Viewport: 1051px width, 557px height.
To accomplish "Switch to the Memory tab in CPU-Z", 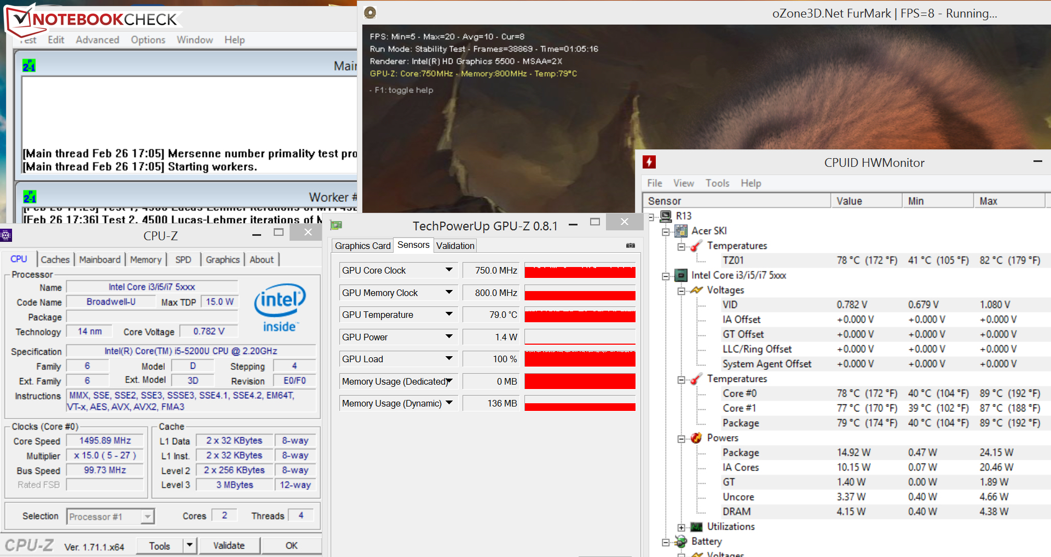I will tap(146, 259).
